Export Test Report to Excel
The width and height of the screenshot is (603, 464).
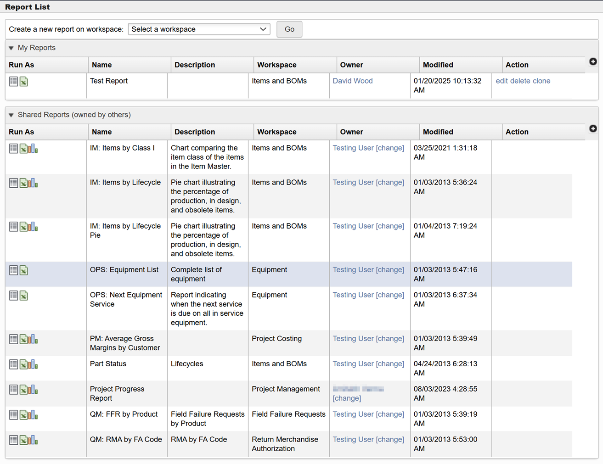coord(24,82)
